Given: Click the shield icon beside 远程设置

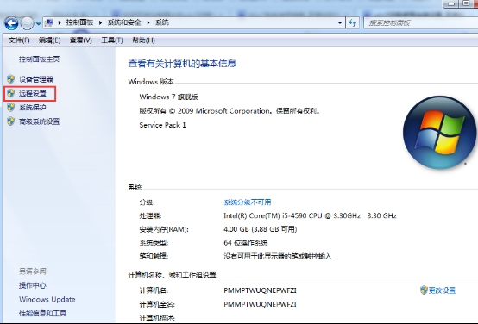Looking at the screenshot, I should click(x=11, y=93).
